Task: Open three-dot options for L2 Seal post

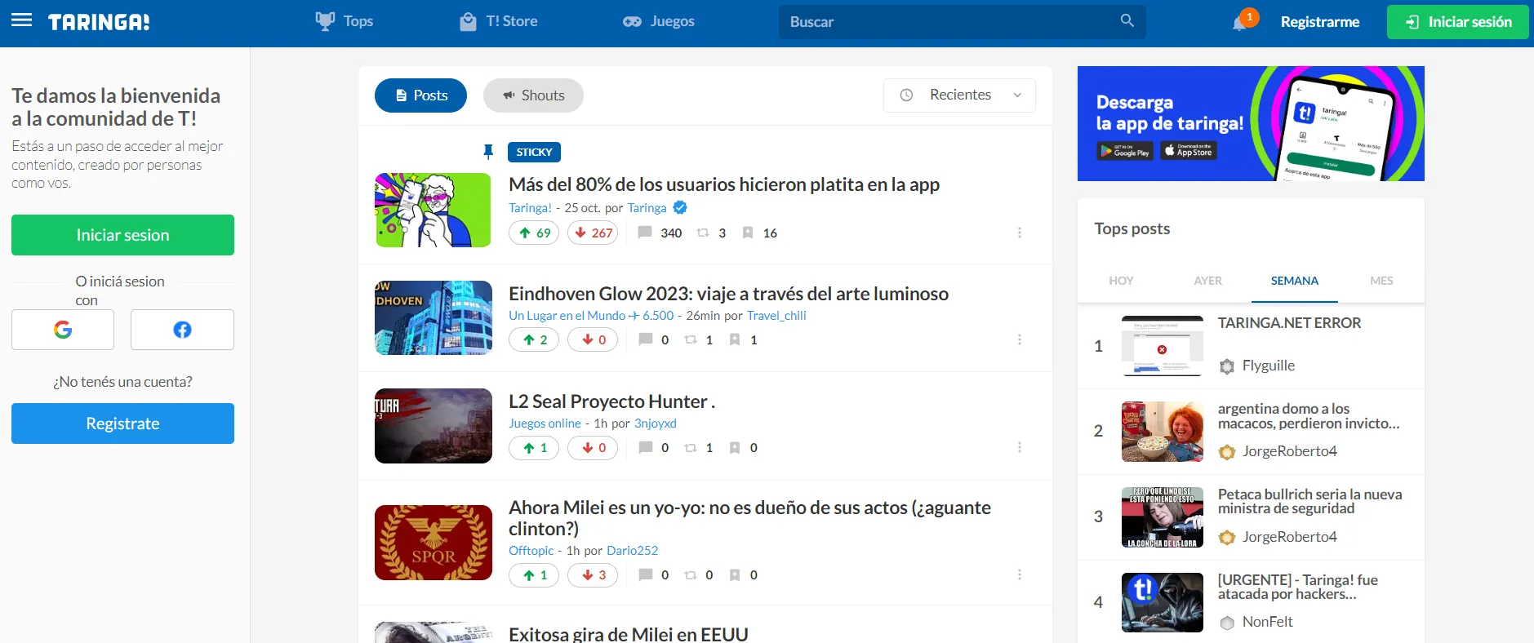Action: click(x=1020, y=447)
